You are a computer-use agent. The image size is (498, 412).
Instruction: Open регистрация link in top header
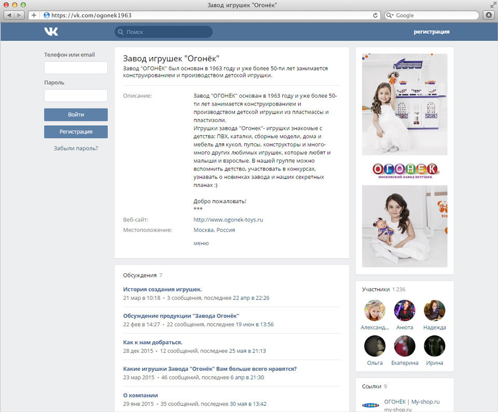coord(431,32)
